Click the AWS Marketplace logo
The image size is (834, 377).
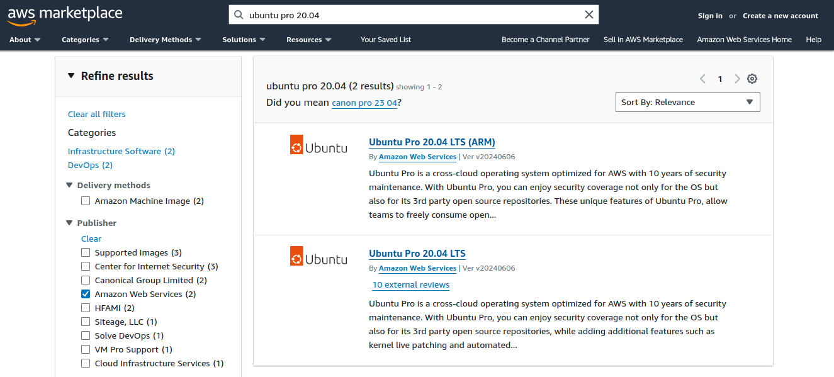[64, 14]
